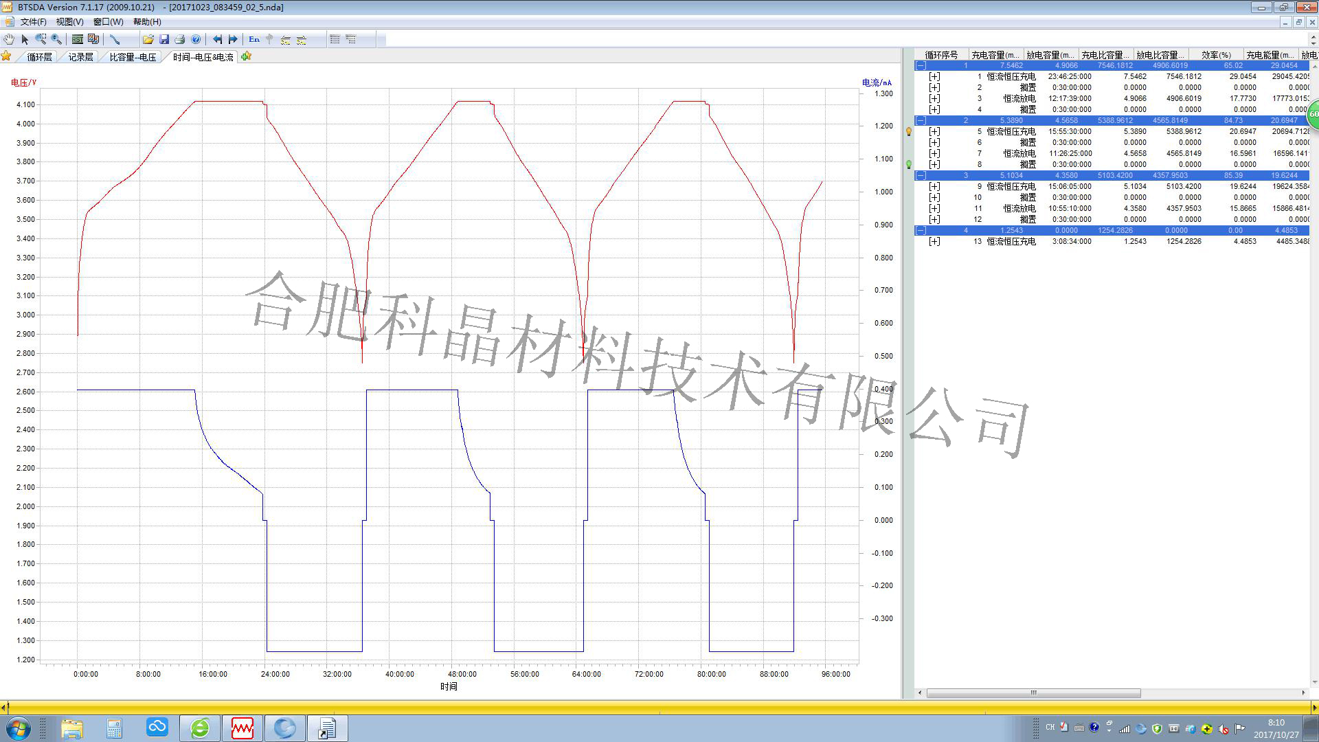Viewport: 1319px width, 742px height.
Task: Click the 充电容量 column header
Action: [x=995, y=55]
